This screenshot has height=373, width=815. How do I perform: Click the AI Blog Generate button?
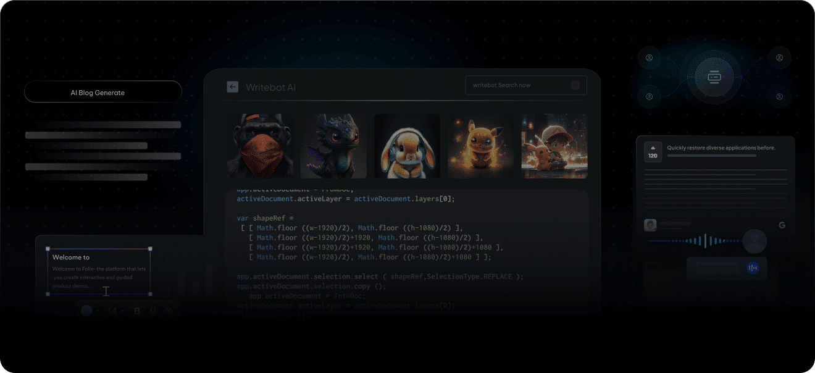click(103, 93)
